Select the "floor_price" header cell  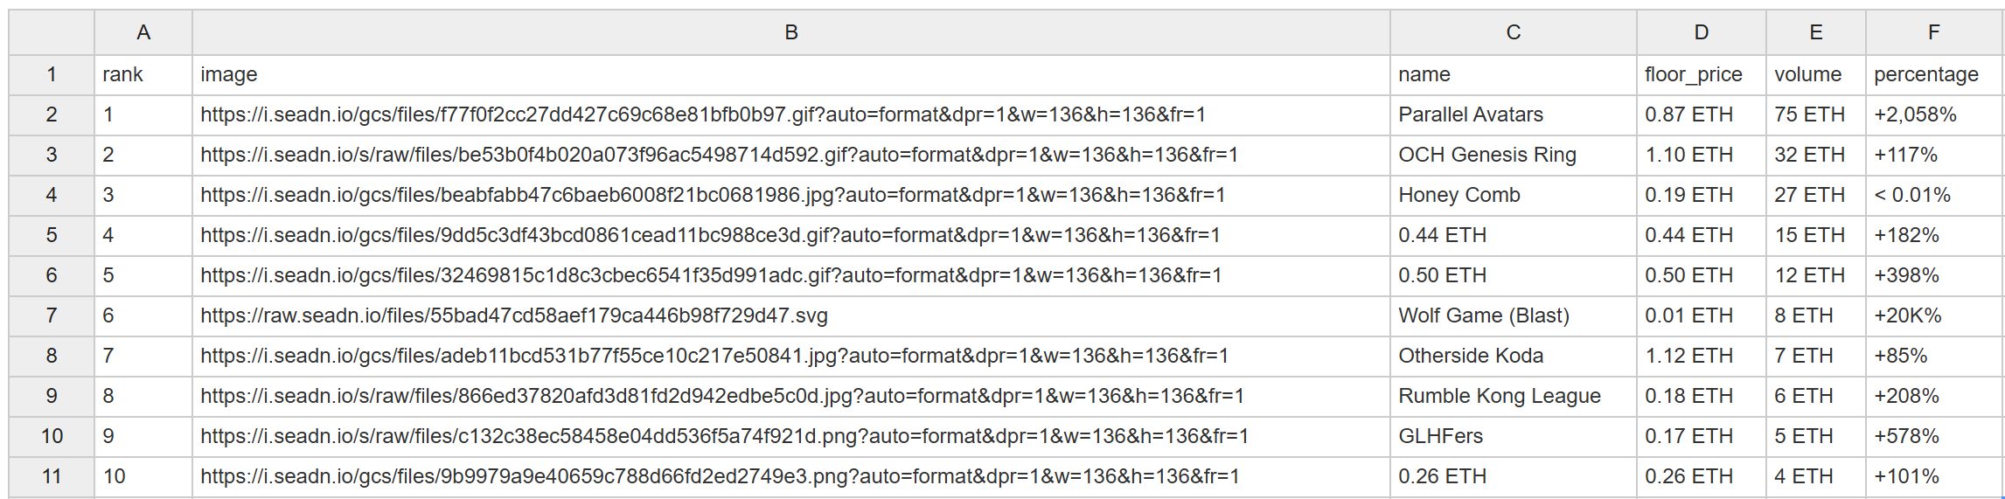[1693, 74]
